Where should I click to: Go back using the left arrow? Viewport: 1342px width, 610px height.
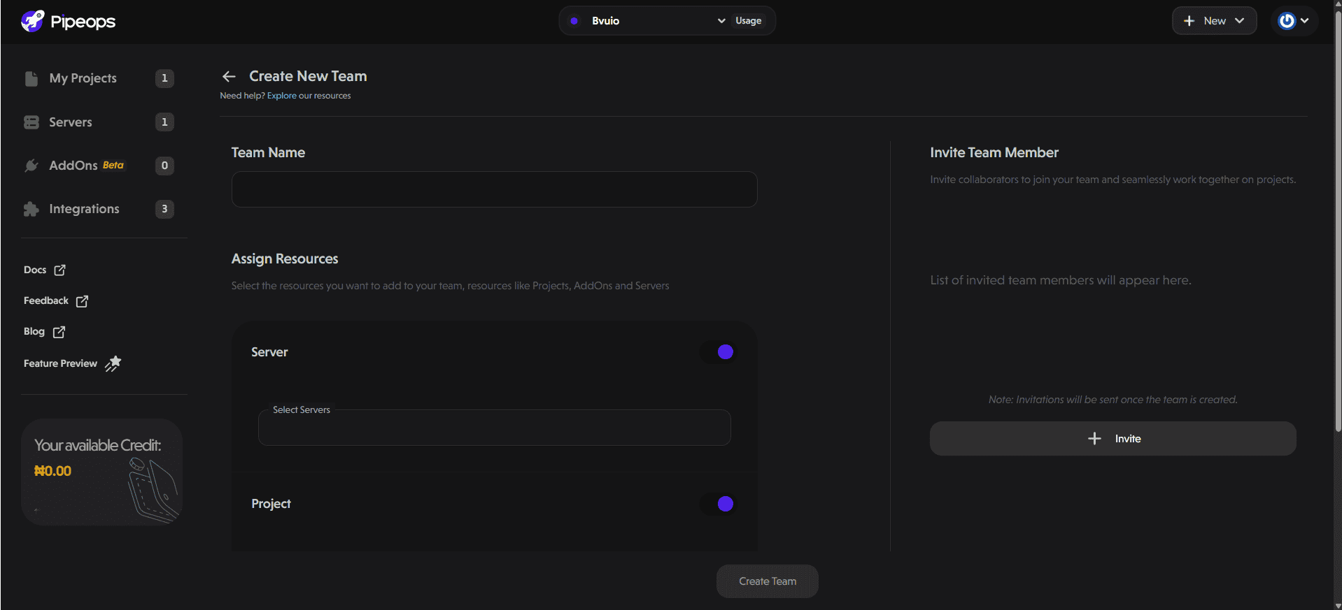point(229,76)
